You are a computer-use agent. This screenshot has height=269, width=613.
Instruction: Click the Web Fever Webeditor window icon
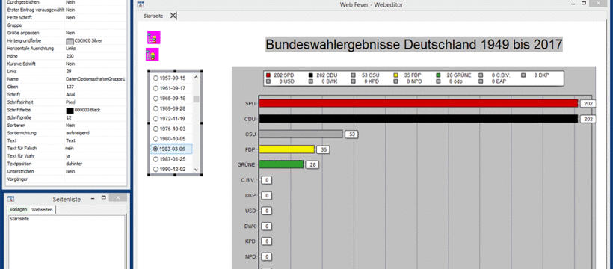pyautogui.click(x=141, y=5)
